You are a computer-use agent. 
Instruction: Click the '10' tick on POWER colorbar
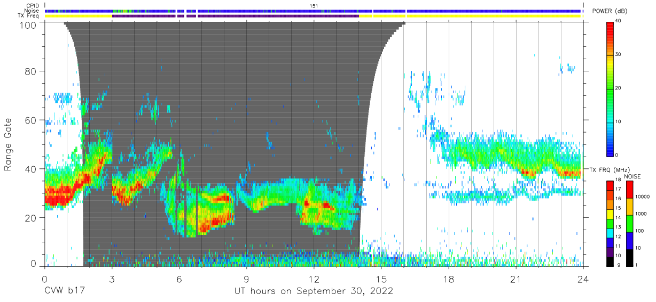(x=619, y=122)
